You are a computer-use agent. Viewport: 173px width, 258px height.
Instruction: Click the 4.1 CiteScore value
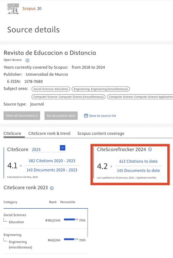(x=13, y=165)
